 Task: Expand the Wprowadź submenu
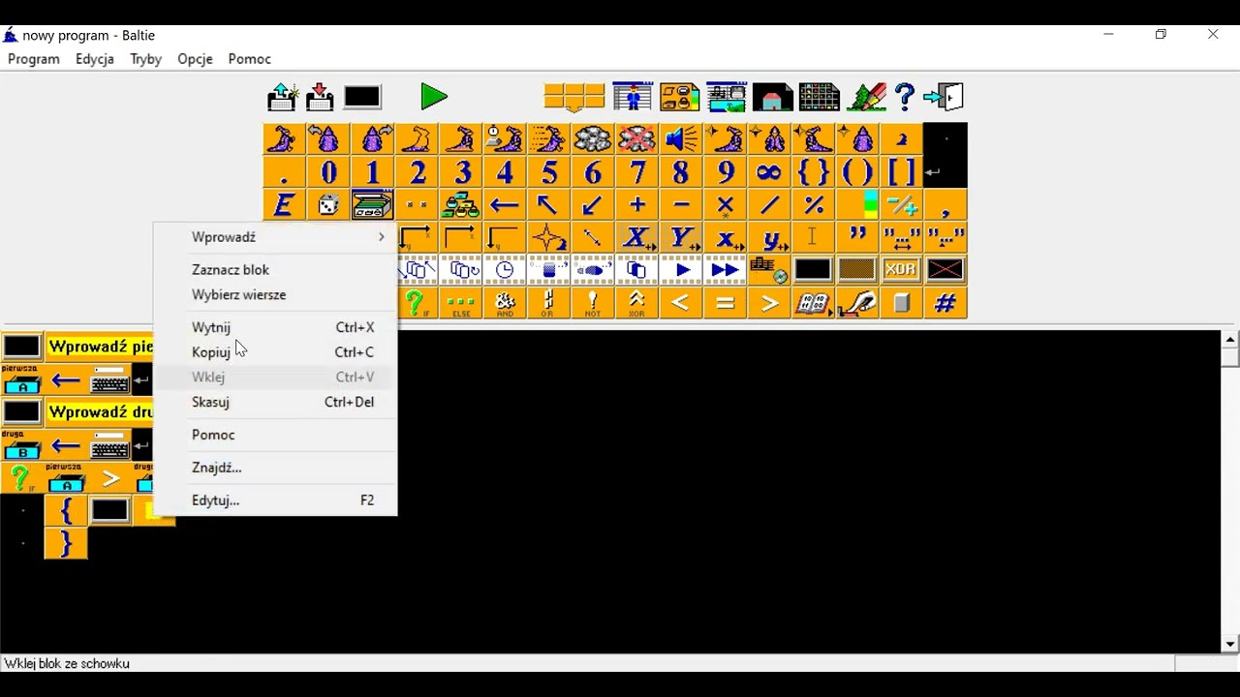coord(275,237)
